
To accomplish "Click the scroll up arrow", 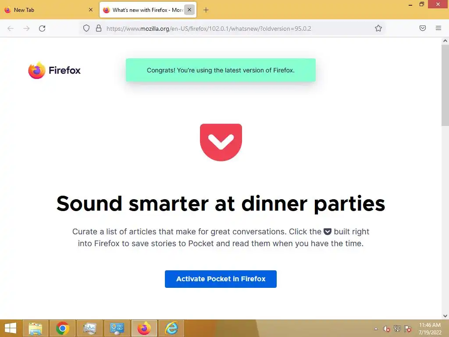I will click(x=445, y=41).
